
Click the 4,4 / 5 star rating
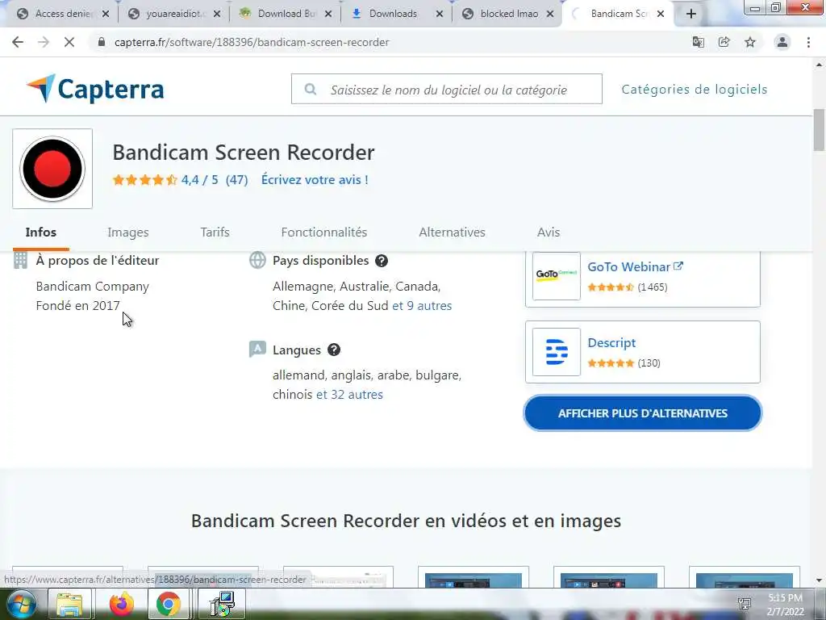(180, 180)
